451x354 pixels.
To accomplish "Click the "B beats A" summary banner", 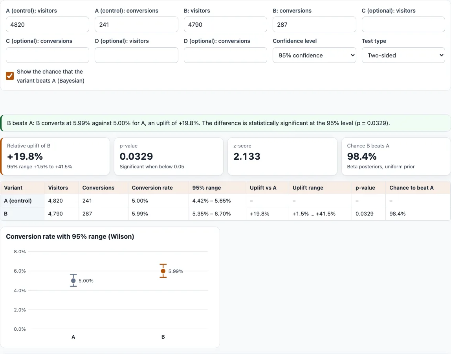I will (225, 123).
